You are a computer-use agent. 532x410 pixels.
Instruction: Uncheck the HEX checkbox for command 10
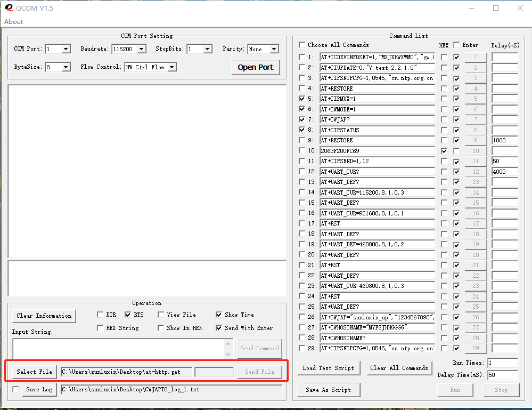[444, 151]
